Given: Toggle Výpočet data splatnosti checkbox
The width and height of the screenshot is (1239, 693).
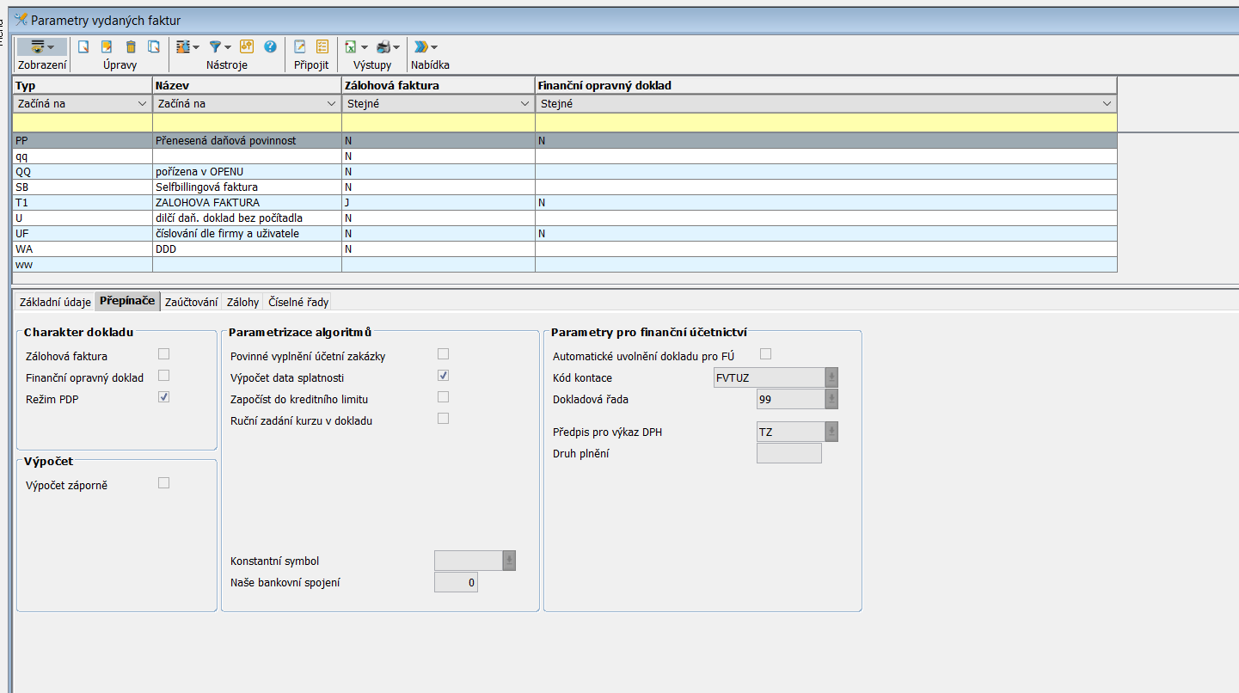Looking at the screenshot, I should pos(443,376).
